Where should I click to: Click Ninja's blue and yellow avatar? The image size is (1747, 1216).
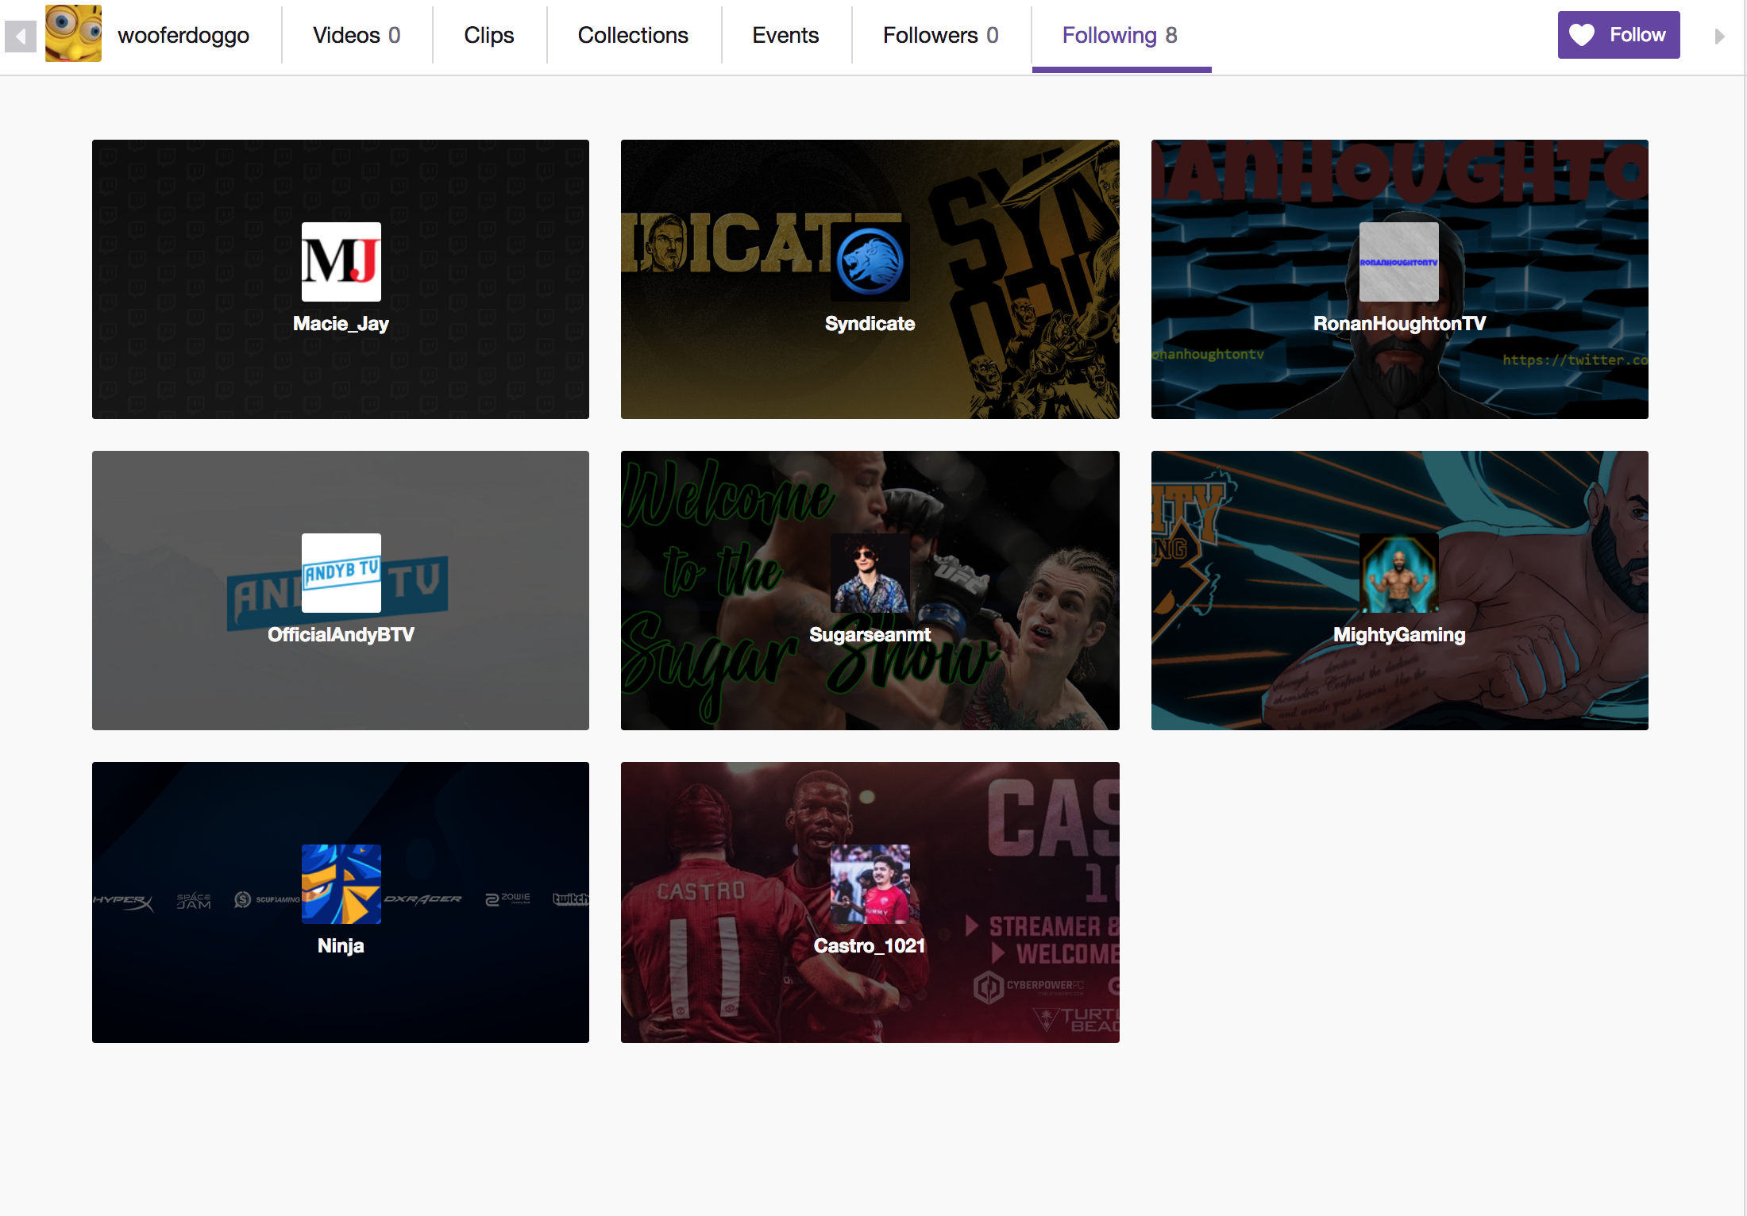point(341,884)
